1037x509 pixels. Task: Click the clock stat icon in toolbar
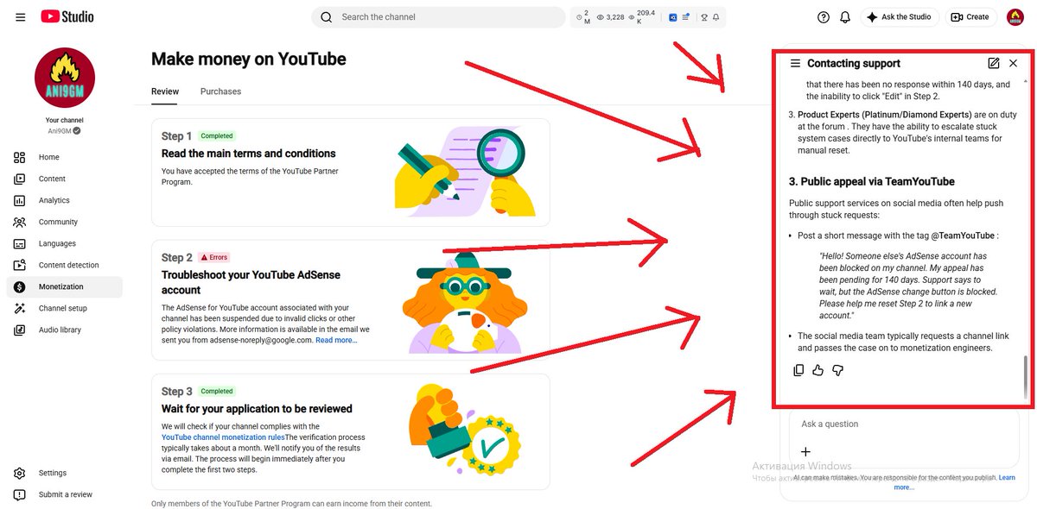pos(580,17)
